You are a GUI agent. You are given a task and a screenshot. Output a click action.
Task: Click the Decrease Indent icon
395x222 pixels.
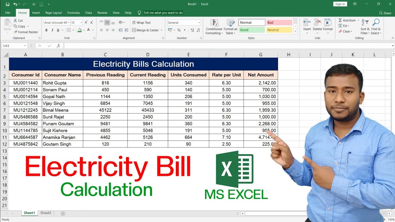(121, 30)
